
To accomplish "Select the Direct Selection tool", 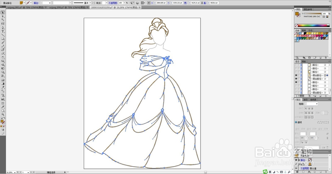I will point(3,16).
